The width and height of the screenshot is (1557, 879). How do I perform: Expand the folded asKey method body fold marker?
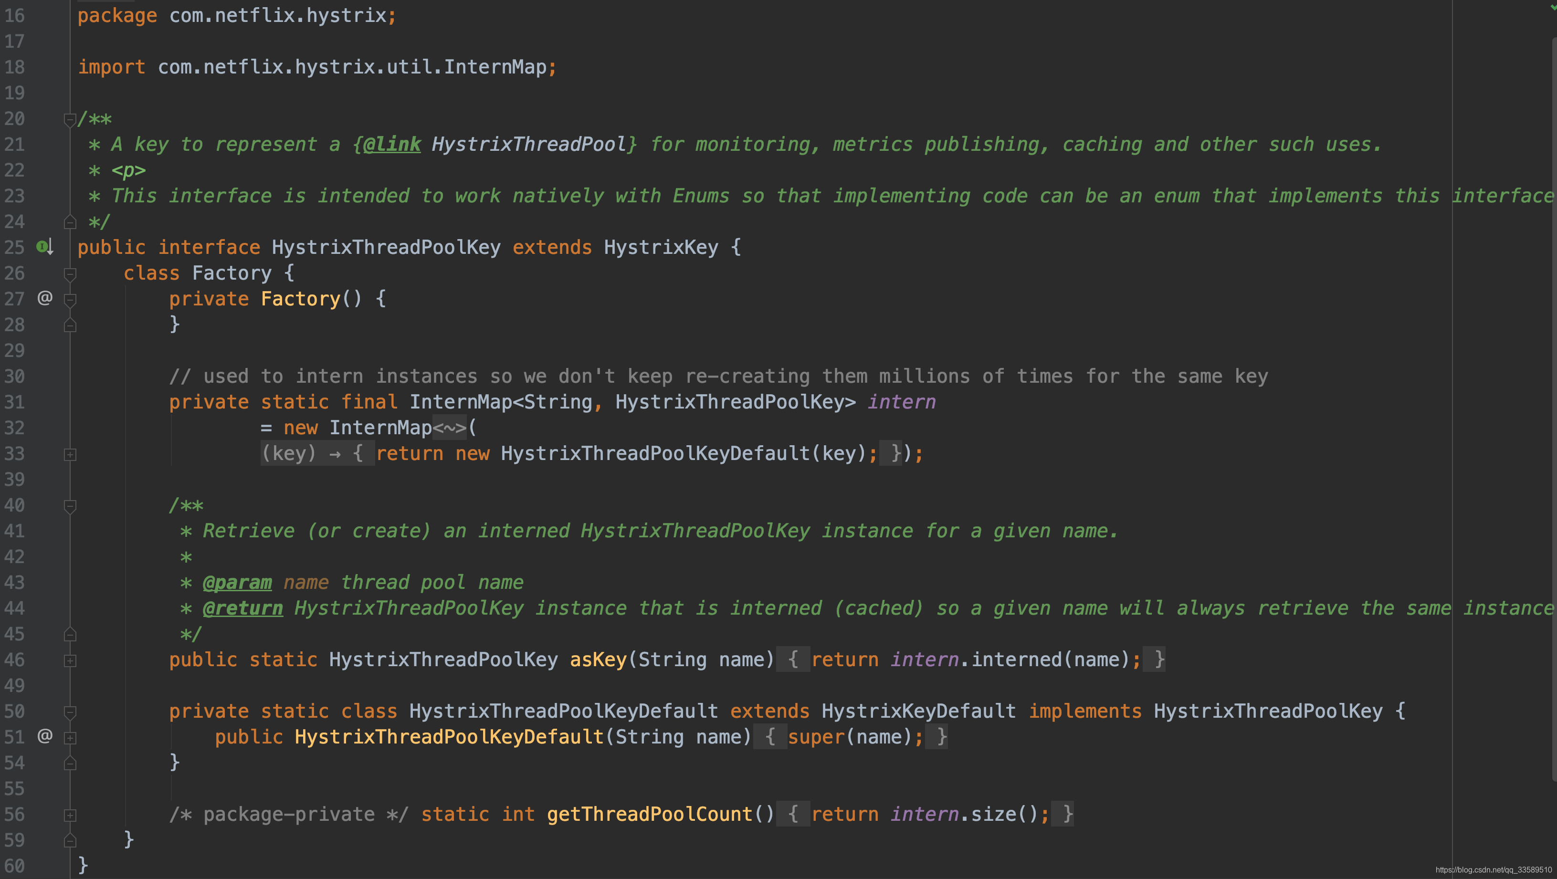tap(70, 660)
